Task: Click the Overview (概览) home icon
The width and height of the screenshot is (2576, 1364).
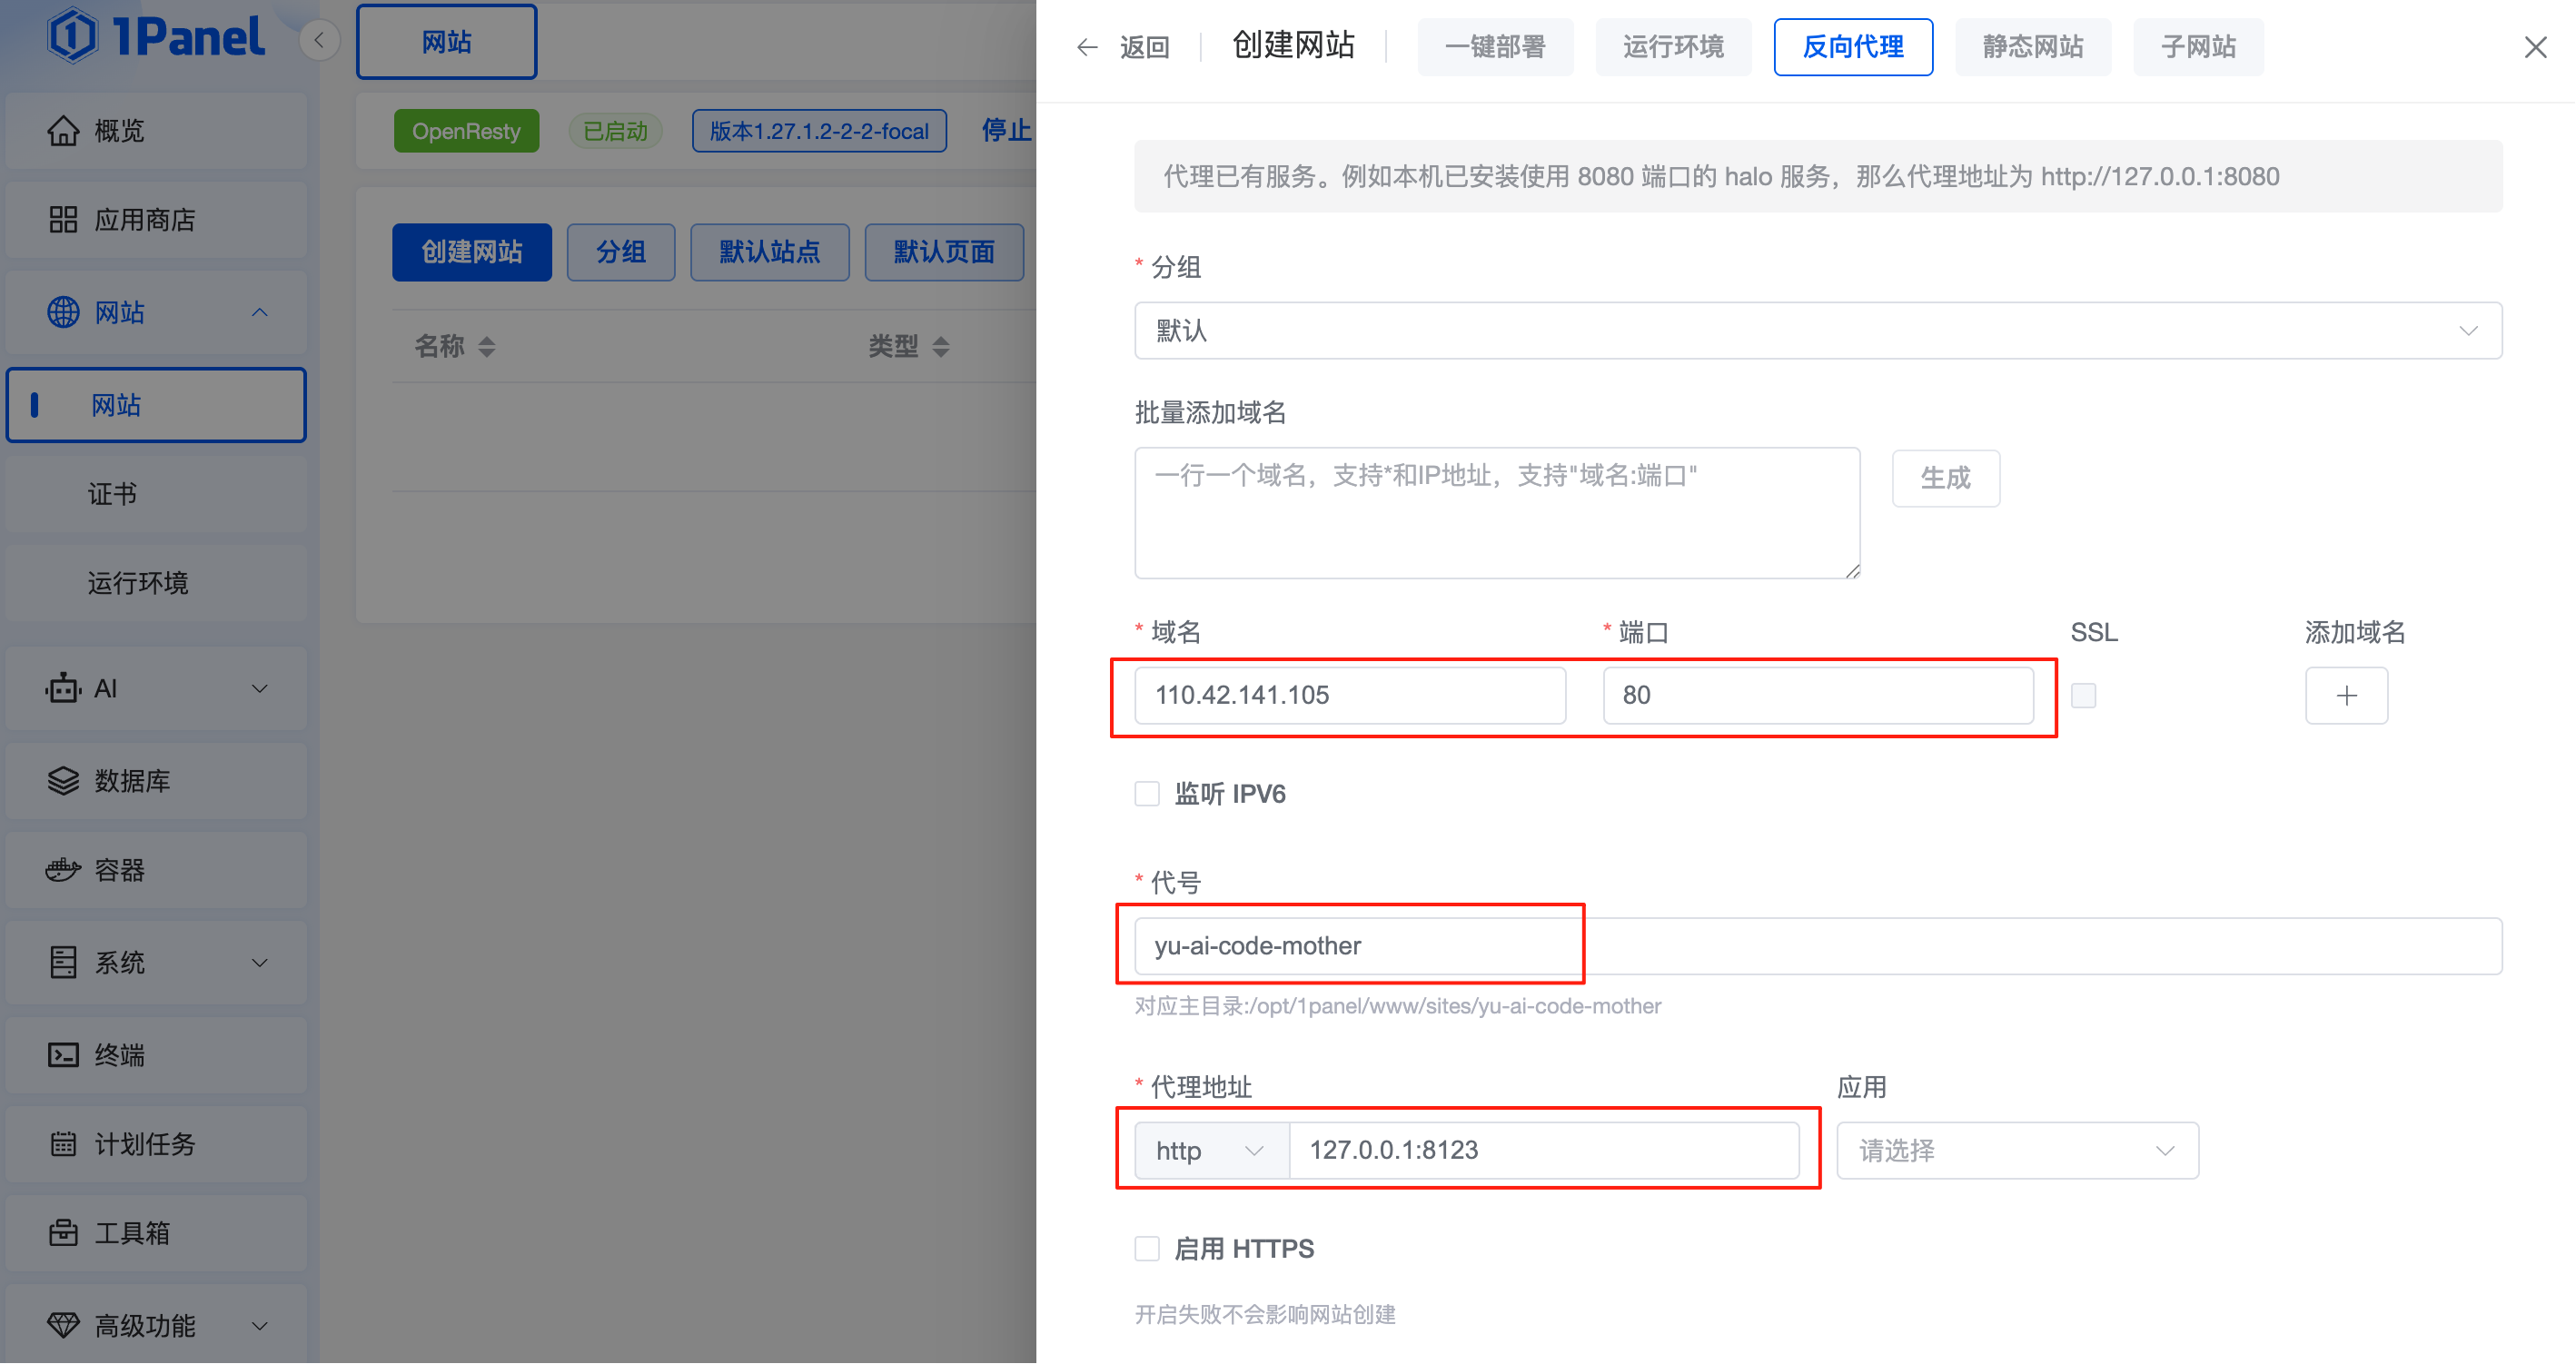Action: tap(63, 131)
